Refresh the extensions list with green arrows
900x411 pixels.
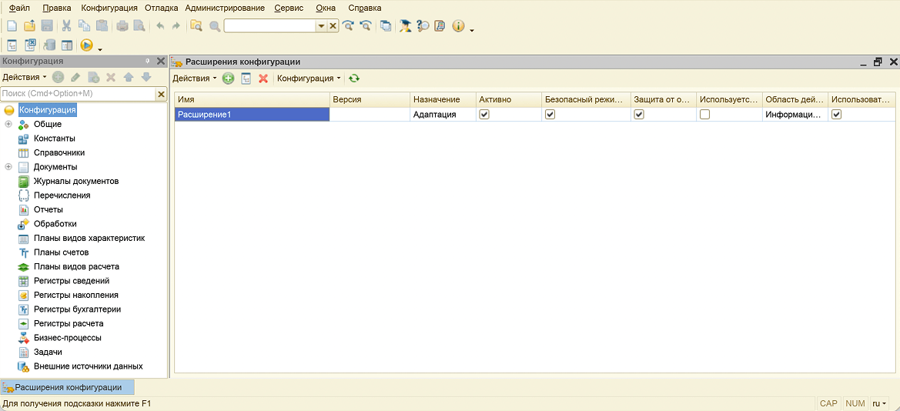click(x=354, y=79)
